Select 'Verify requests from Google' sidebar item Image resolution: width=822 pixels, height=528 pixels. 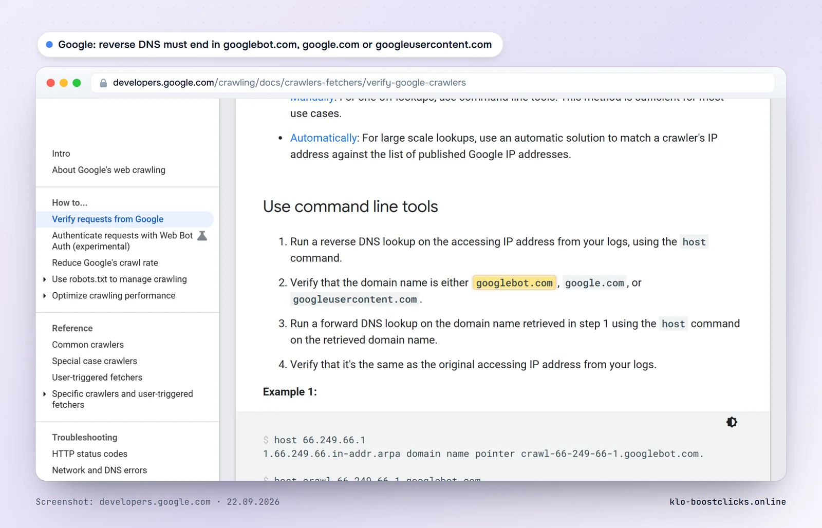125,219
